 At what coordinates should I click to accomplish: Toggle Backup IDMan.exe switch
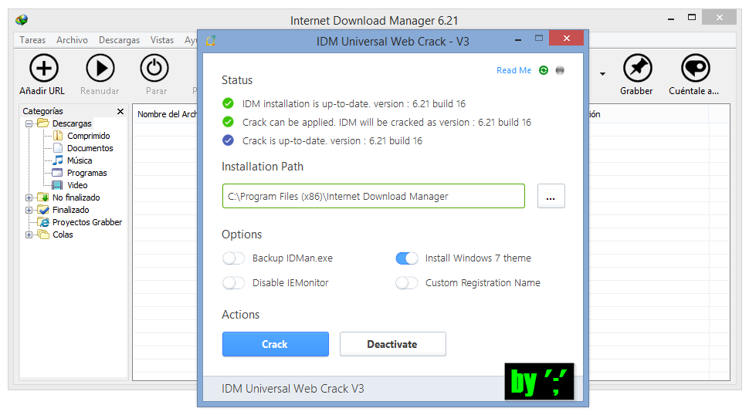pyautogui.click(x=234, y=258)
